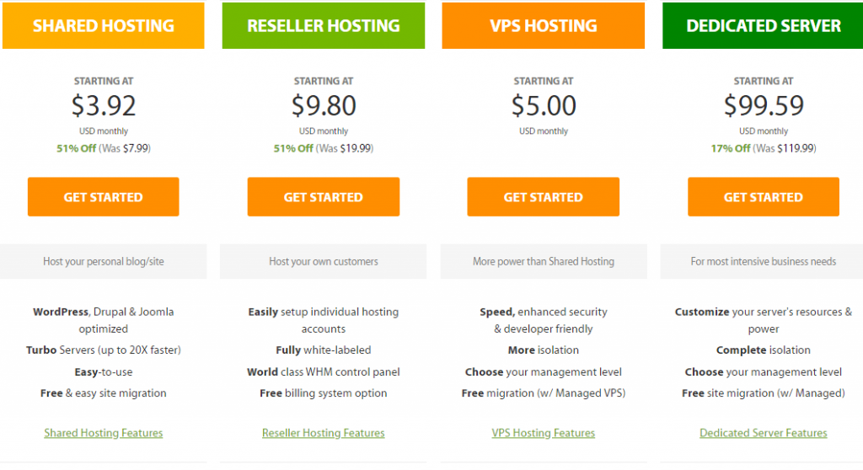Viewport: 863px width, 470px height.
Task: Click the $5.00 VPS price
Action: 544,105
